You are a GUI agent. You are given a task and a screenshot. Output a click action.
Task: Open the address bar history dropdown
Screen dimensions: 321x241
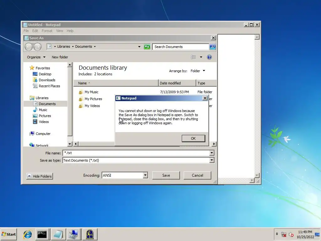tap(139, 47)
